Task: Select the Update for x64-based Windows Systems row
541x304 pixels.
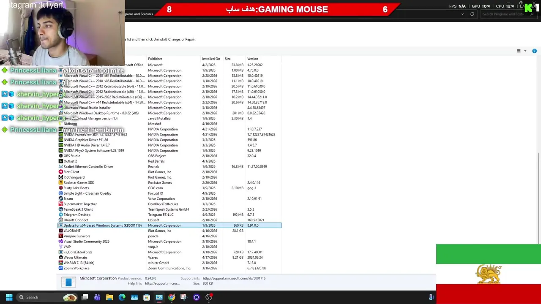Action: coord(169,225)
